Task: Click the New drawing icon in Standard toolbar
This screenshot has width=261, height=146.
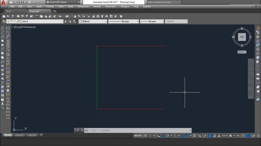Action: pyautogui.click(x=4, y=16)
